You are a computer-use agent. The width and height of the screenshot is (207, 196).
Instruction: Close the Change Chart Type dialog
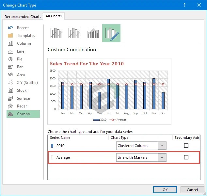point(199,5)
